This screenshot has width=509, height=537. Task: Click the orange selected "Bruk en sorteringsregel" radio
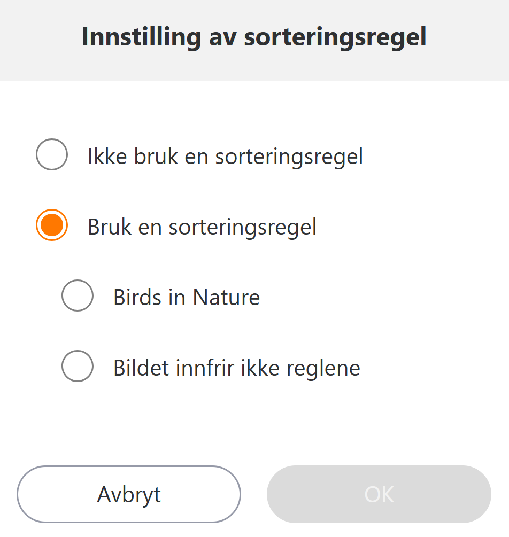click(52, 225)
